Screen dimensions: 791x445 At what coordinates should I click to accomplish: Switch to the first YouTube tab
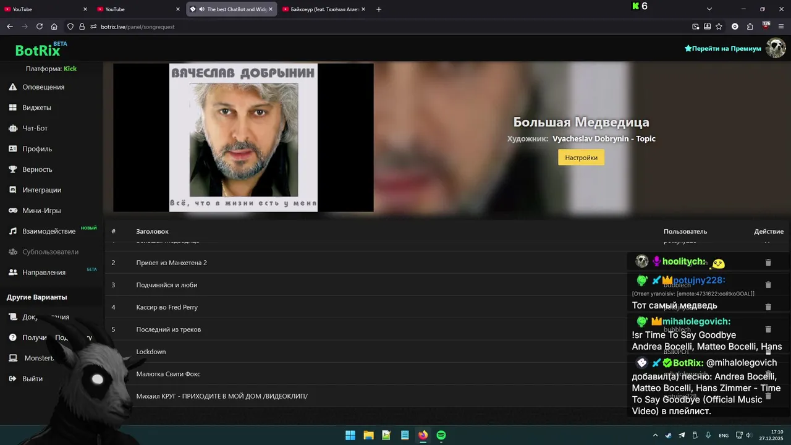(46, 9)
